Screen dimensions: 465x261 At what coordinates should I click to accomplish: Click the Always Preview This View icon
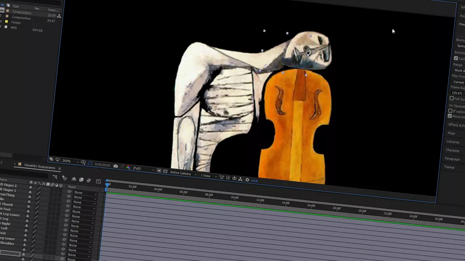51,159
